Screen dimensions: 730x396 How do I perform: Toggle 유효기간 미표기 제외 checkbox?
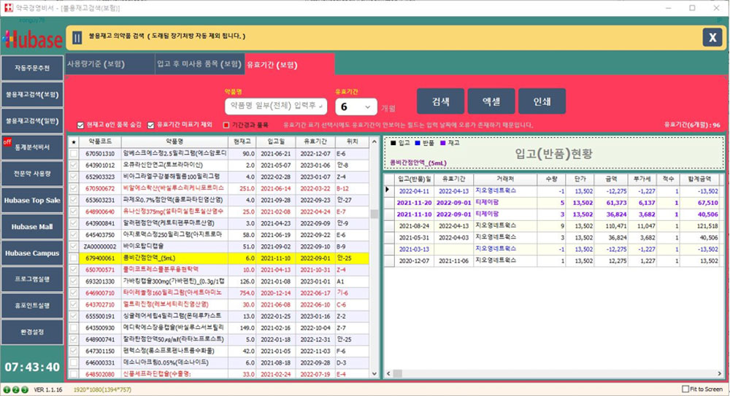151,125
